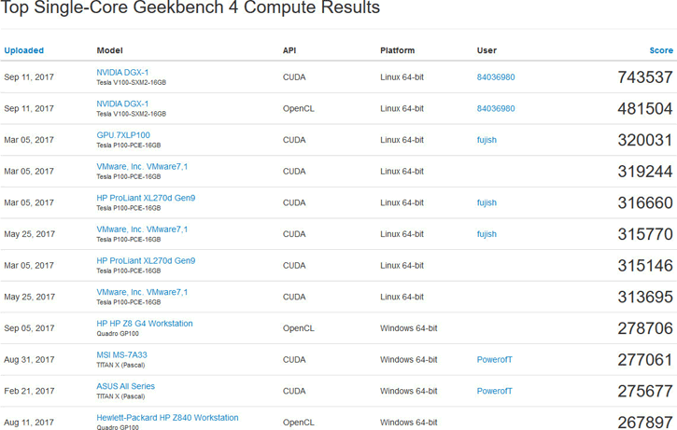Open the GPU 7XLP100 model link

pyautogui.click(x=123, y=135)
